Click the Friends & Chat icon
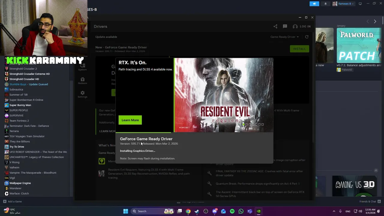Viewport: 384px width, 216px height. (x=379, y=201)
